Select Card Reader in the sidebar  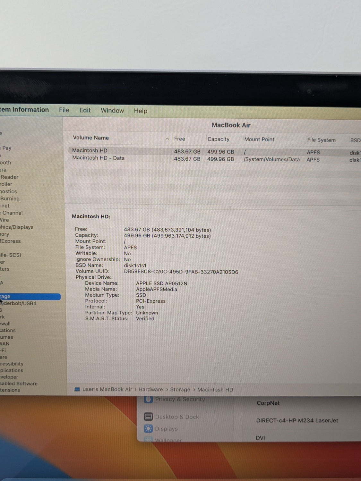coord(9,177)
